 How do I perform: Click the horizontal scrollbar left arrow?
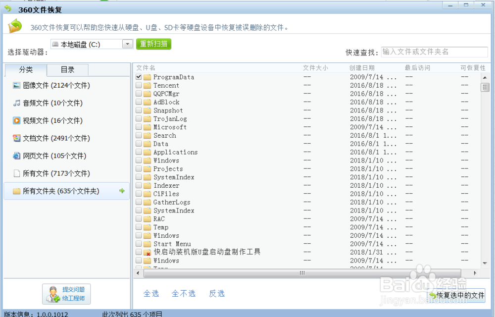[x=138, y=273]
